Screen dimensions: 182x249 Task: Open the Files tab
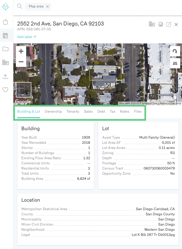point(138,111)
